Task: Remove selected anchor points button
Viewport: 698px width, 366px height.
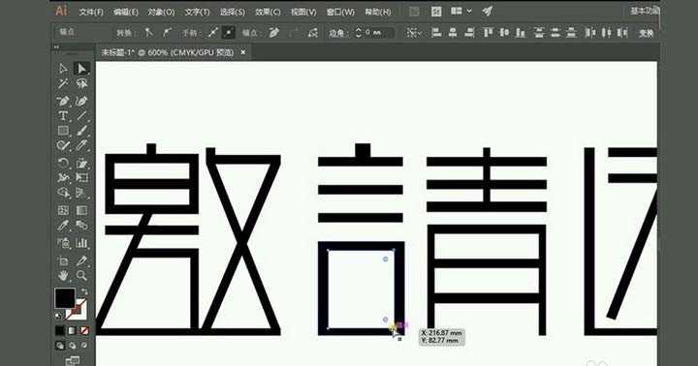Action: 274,33
